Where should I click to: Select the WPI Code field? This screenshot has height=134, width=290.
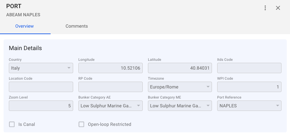pyautogui.click(x=249, y=87)
